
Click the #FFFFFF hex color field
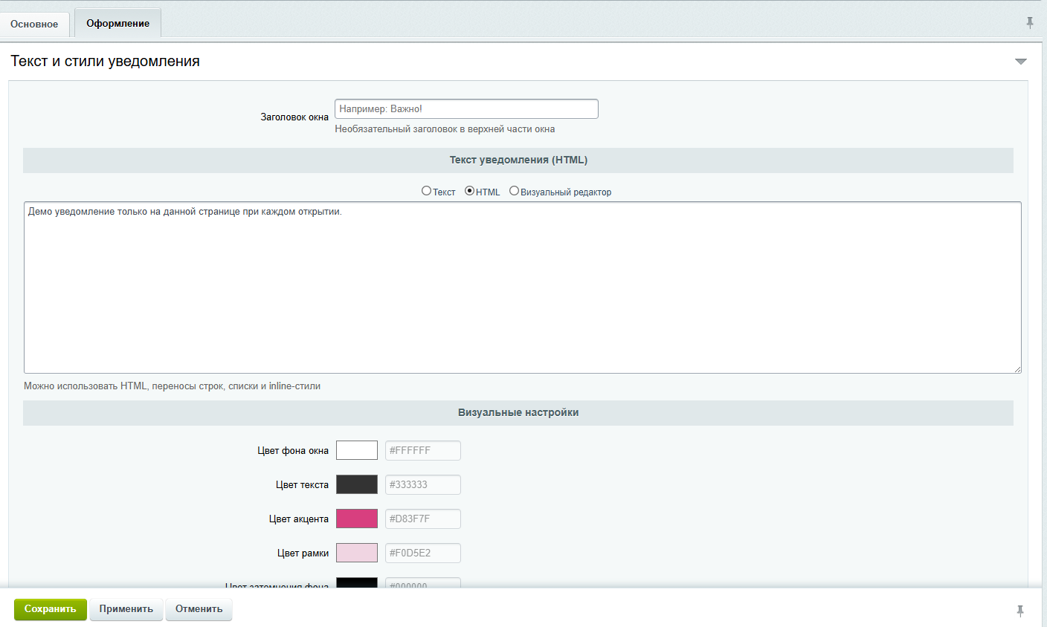(423, 450)
